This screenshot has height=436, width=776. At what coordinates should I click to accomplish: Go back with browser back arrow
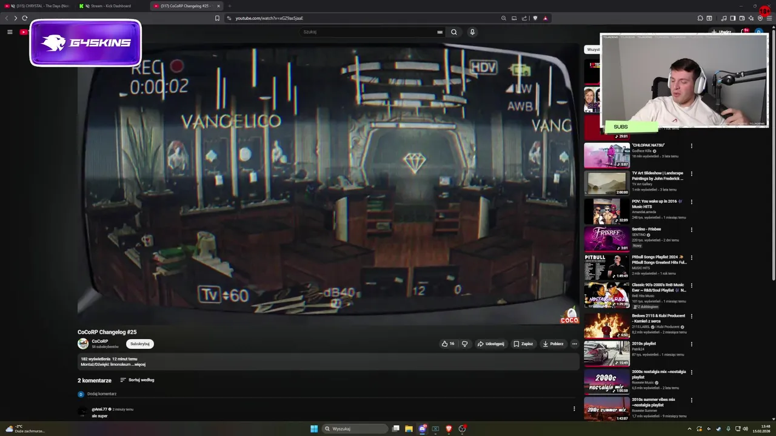(x=7, y=18)
